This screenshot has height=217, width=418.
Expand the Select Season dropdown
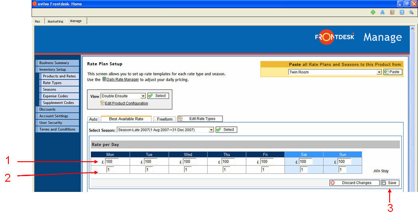(x=211, y=130)
